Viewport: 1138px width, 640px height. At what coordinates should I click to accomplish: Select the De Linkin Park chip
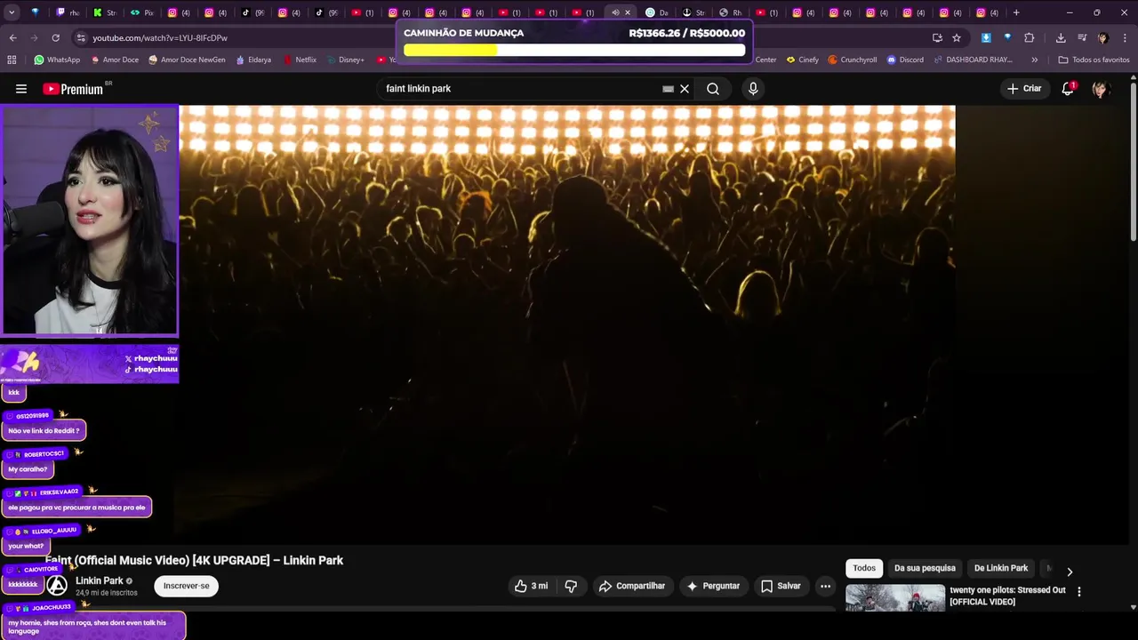1001,568
